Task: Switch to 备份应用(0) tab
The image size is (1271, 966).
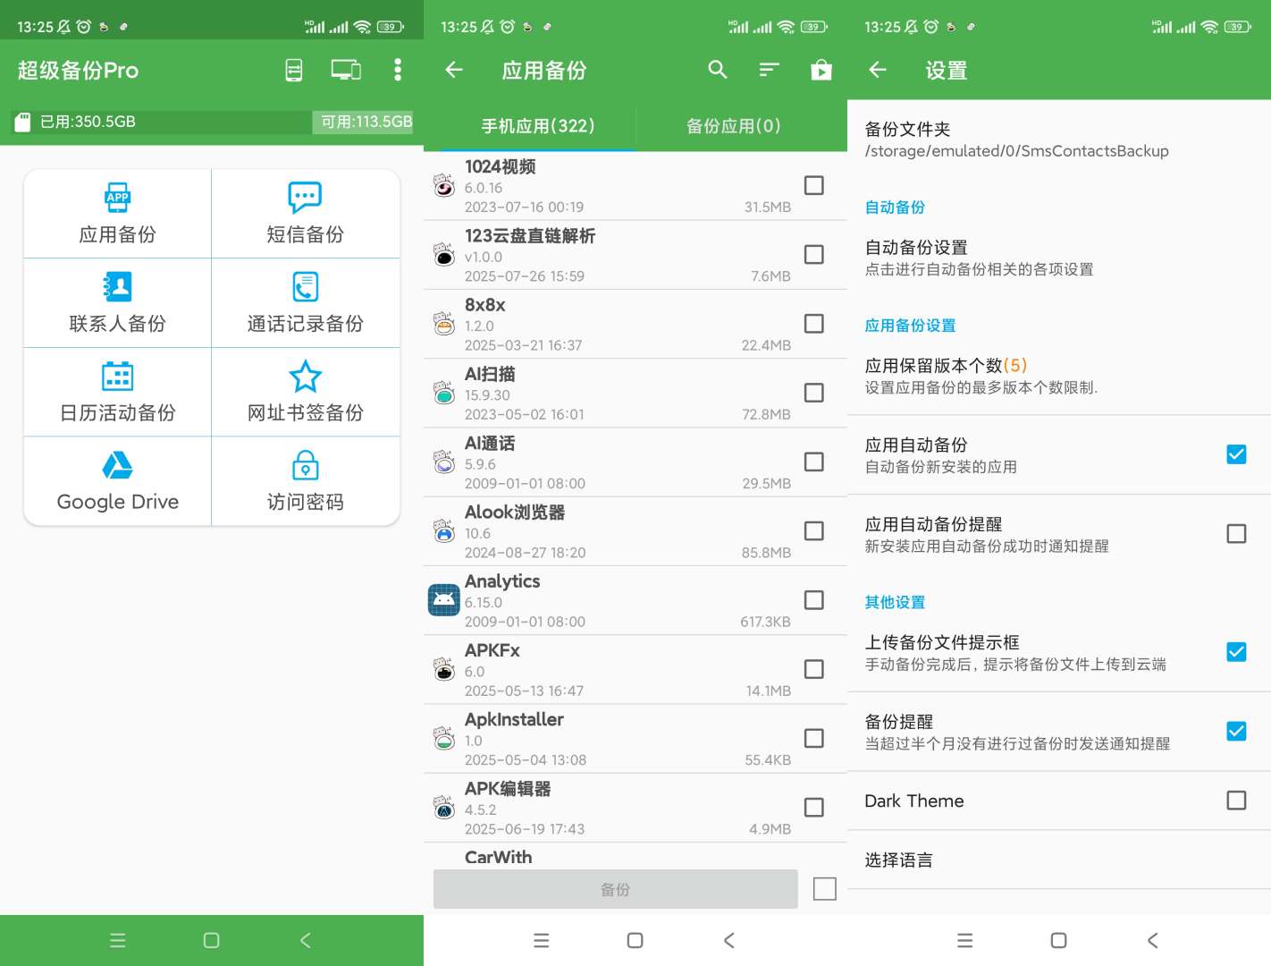Action: pyautogui.click(x=734, y=126)
